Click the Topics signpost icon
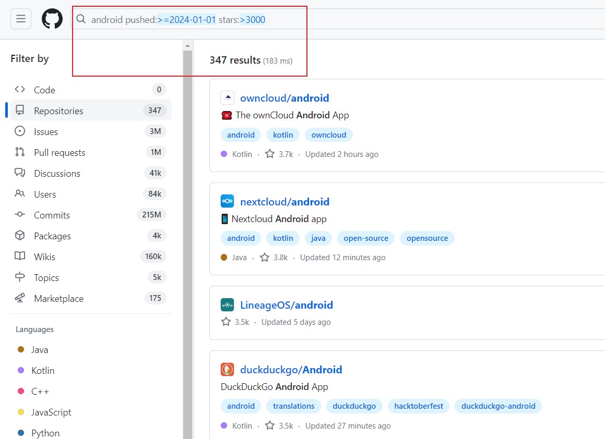 20,277
